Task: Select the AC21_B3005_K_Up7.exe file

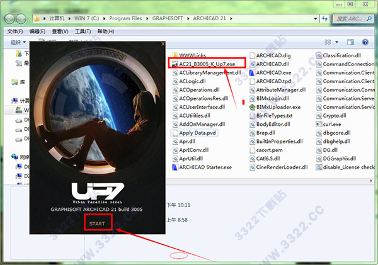Action: tap(203, 64)
